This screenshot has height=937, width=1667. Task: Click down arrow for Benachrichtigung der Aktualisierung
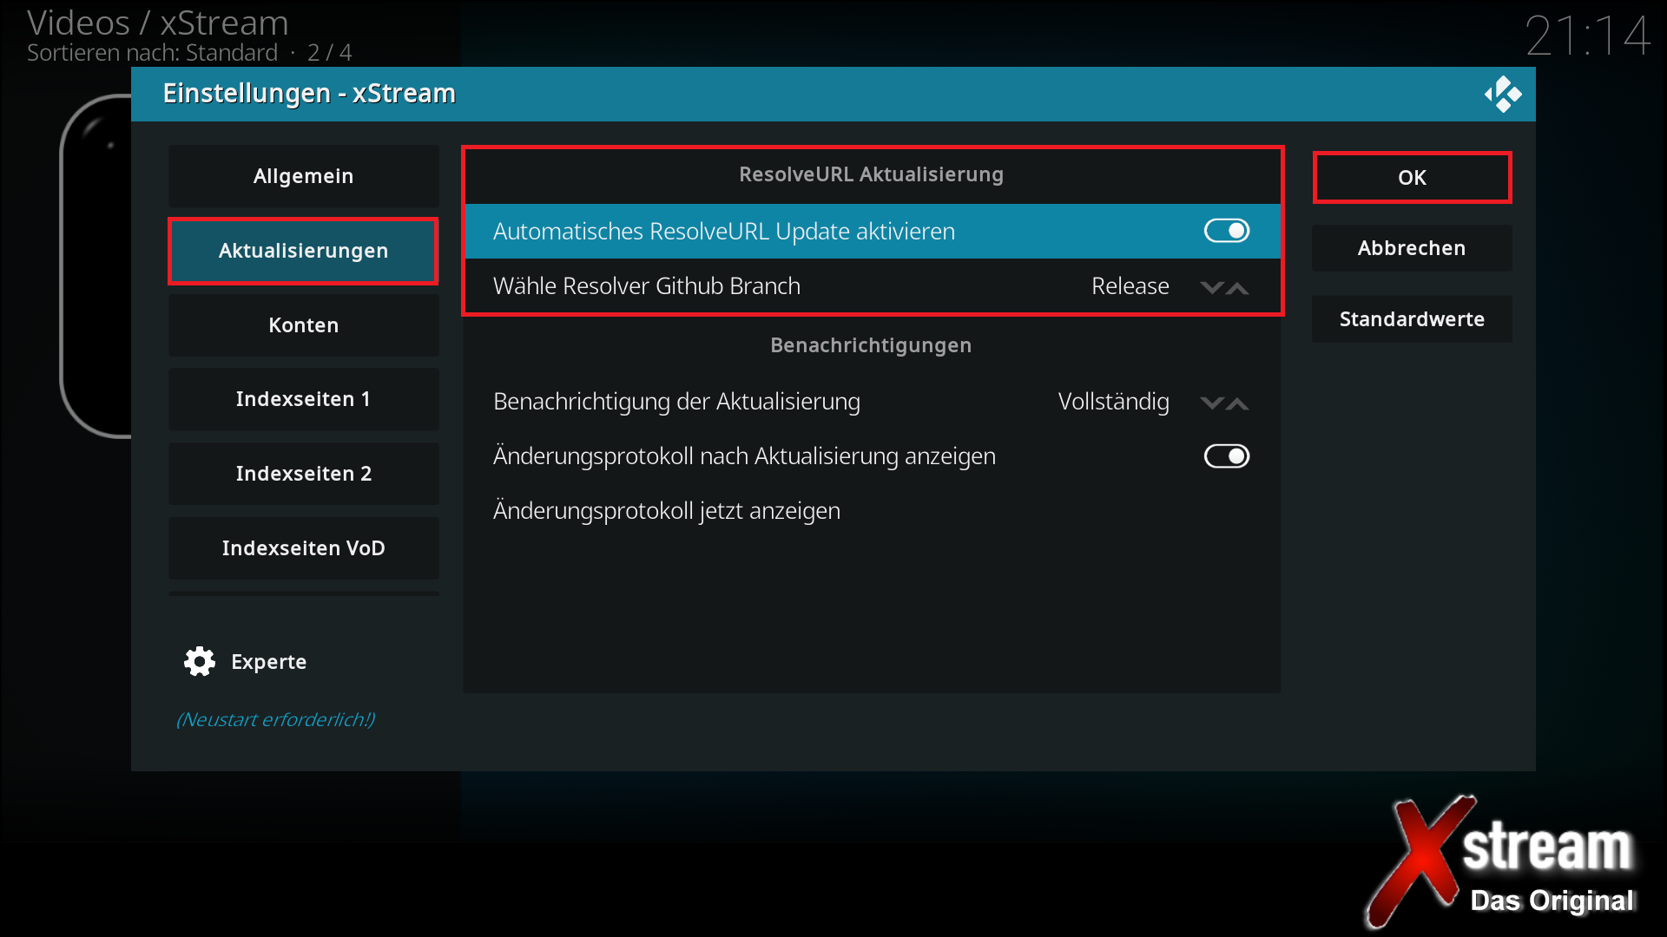tap(1212, 403)
